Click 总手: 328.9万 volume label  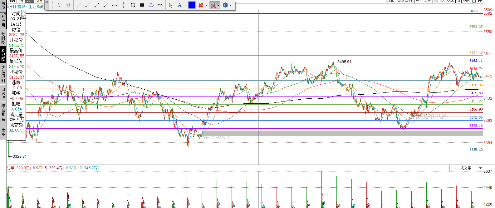18,168
